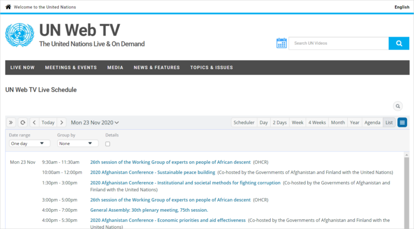Switch to the Year view
The width and height of the screenshot is (414, 229).
(355, 122)
